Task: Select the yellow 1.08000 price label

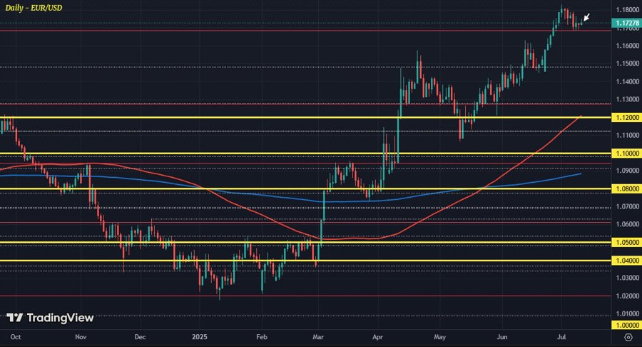Action: tap(626, 189)
